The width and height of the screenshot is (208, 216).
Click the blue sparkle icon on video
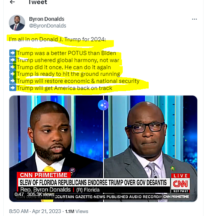(x=103, y=105)
